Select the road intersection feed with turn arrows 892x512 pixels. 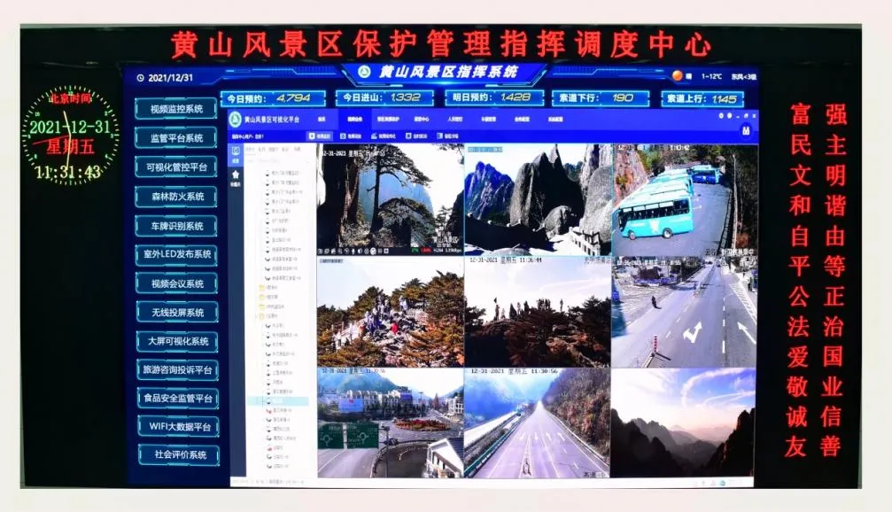[x=685, y=312]
